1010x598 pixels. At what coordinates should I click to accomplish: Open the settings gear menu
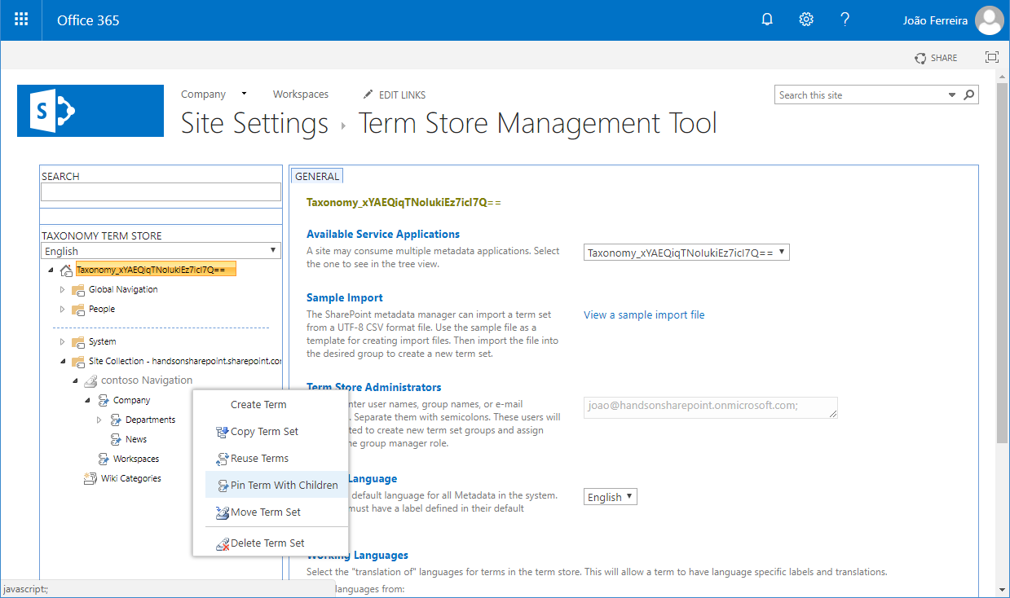806,20
